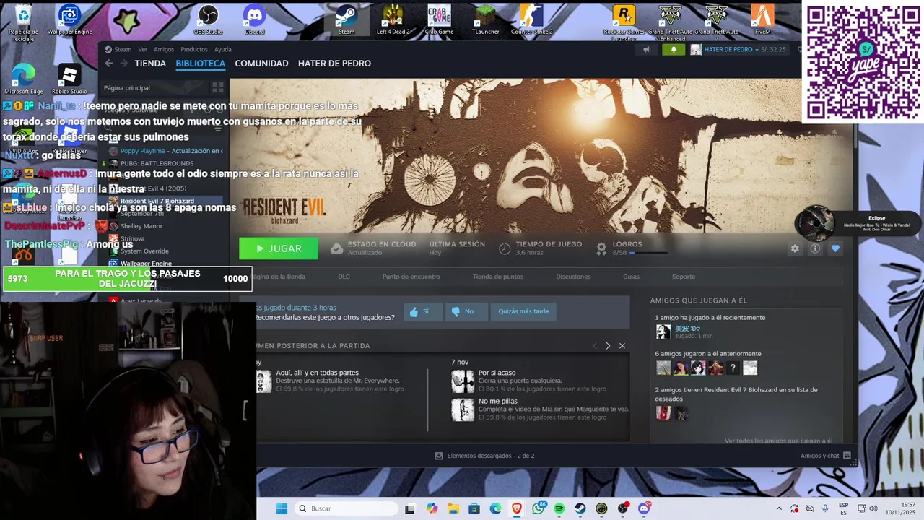Open the Ver menu
924x520 pixels.
point(142,49)
